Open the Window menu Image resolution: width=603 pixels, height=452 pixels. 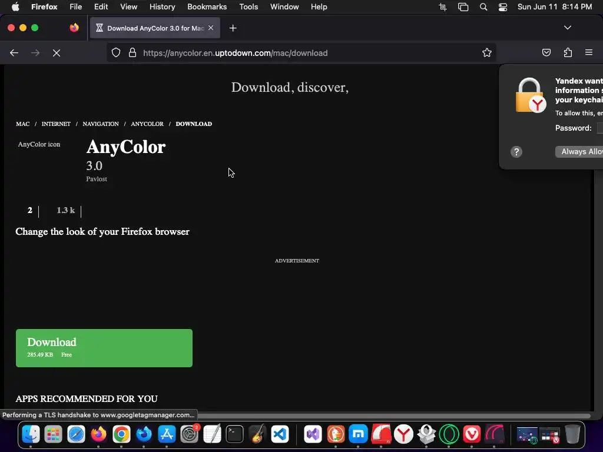284,7
